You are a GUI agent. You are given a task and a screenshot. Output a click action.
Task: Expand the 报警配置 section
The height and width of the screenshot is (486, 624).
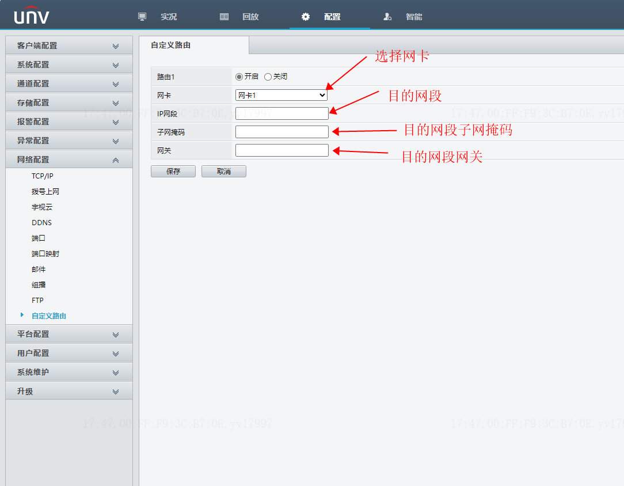(x=69, y=121)
